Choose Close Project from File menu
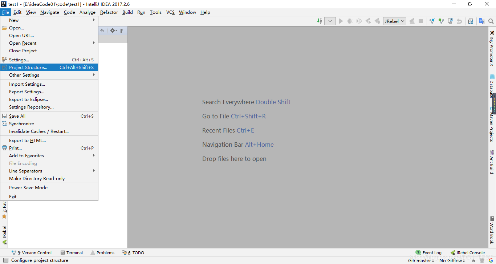This screenshot has height=264, width=496. coord(49,51)
